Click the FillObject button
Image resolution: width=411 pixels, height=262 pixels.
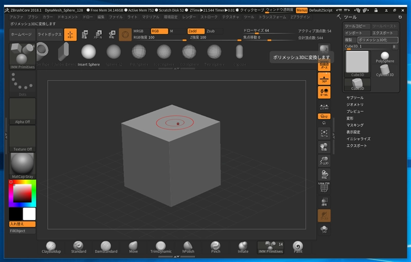[x=22, y=231]
